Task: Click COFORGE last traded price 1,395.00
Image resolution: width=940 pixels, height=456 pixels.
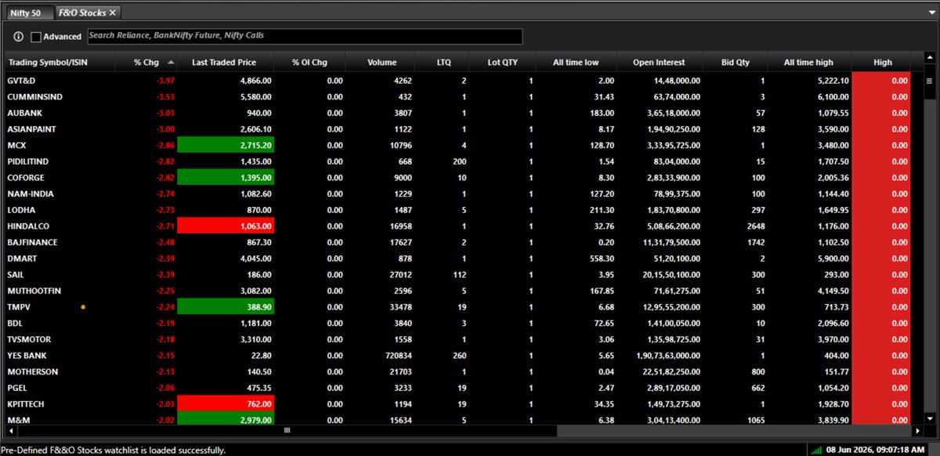Action: [x=226, y=177]
